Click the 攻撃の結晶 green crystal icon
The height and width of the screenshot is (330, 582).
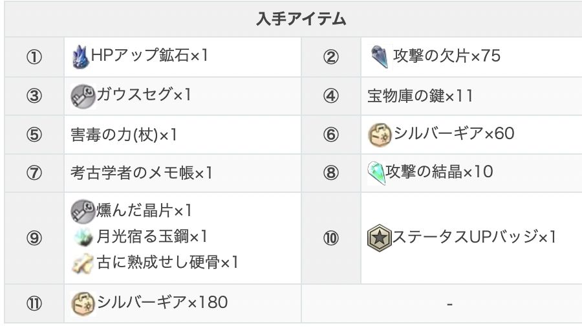tap(376, 171)
